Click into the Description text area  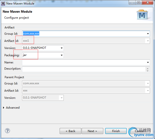tap(84, 69)
